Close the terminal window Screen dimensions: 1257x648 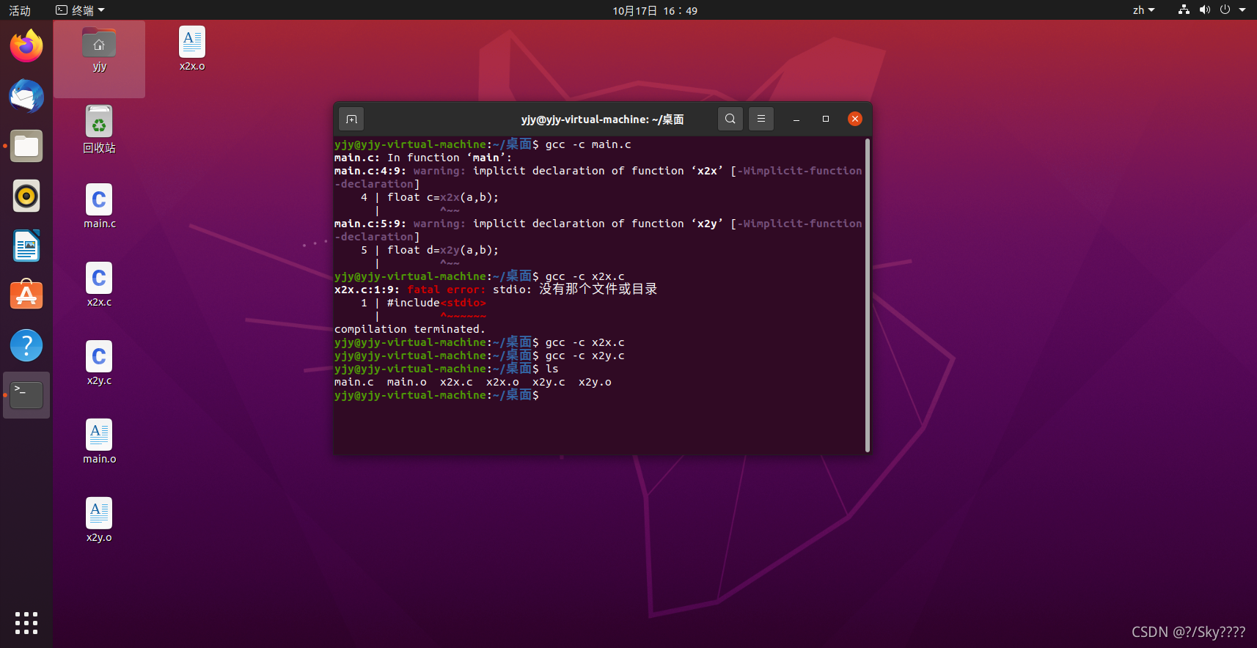point(854,119)
